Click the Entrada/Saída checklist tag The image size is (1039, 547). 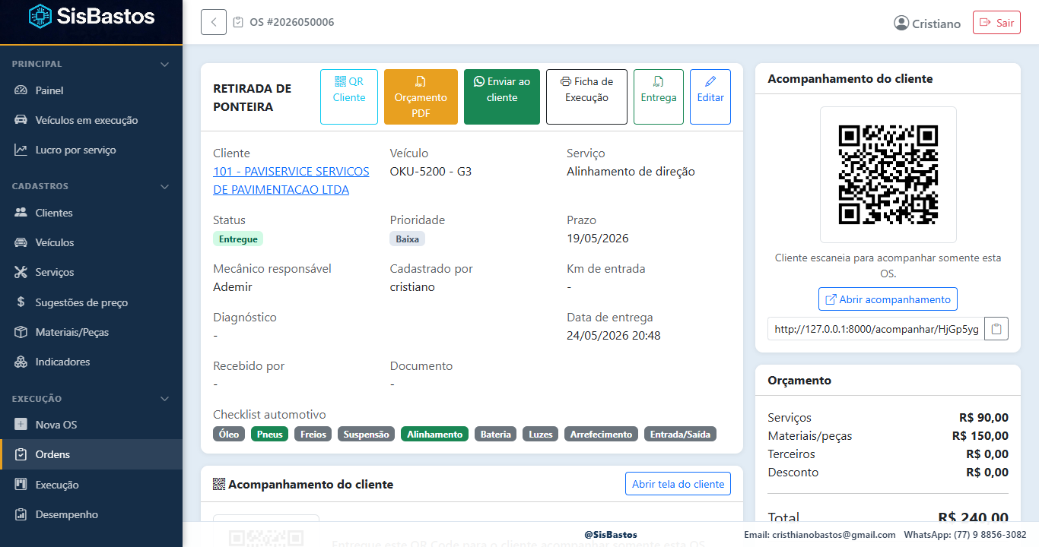click(681, 435)
